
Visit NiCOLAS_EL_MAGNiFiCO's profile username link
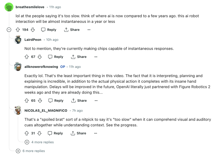coord(46,111)
